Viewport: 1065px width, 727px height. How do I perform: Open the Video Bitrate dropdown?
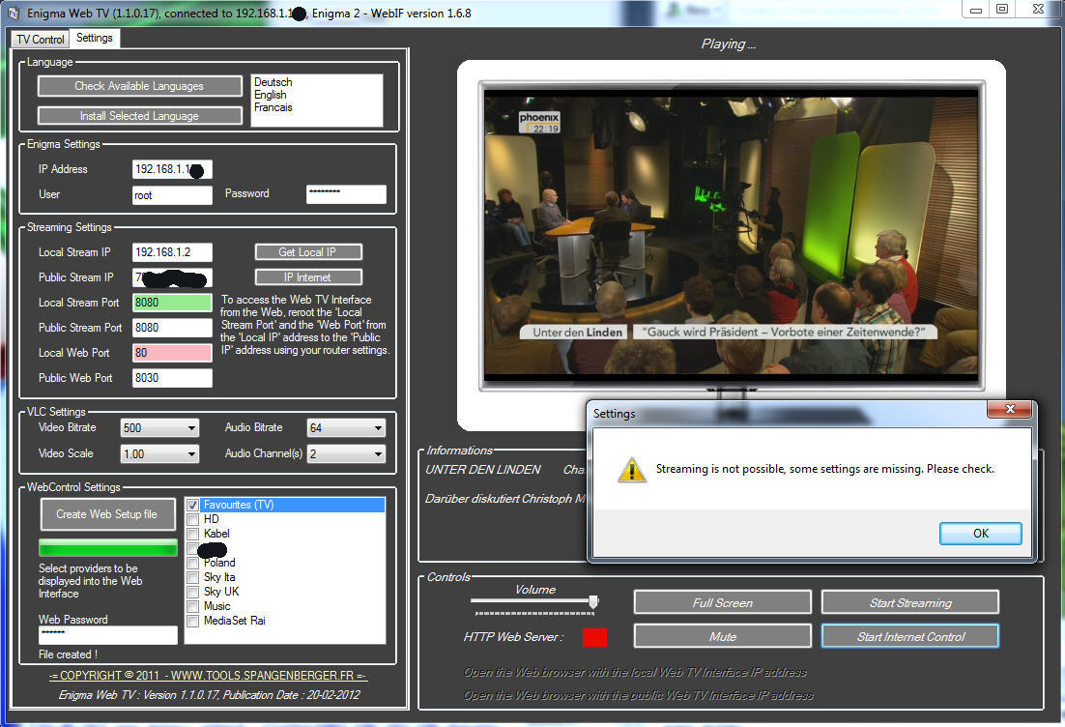(159, 428)
